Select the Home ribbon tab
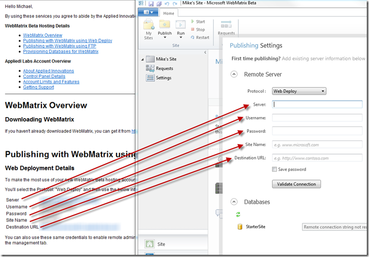This screenshot has width=369, height=257. pyautogui.click(x=169, y=13)
